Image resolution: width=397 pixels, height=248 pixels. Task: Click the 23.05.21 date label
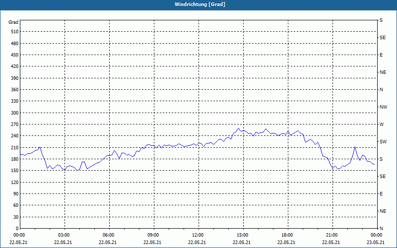pos(376,242)
